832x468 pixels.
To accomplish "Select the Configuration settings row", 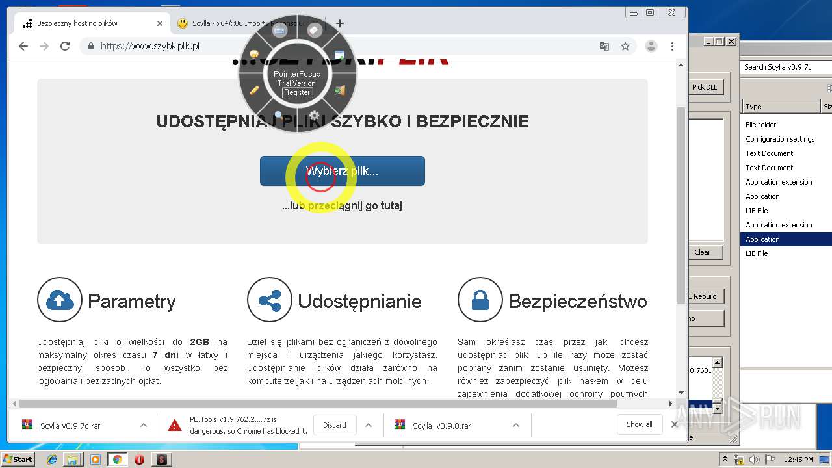I will [x=786, y=139].
